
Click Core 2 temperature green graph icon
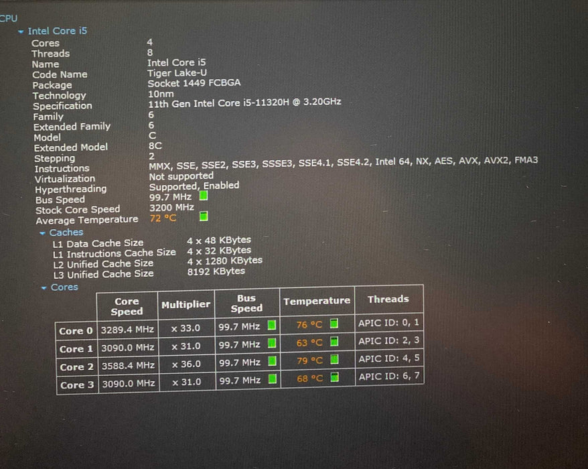(x=334, y=359)
